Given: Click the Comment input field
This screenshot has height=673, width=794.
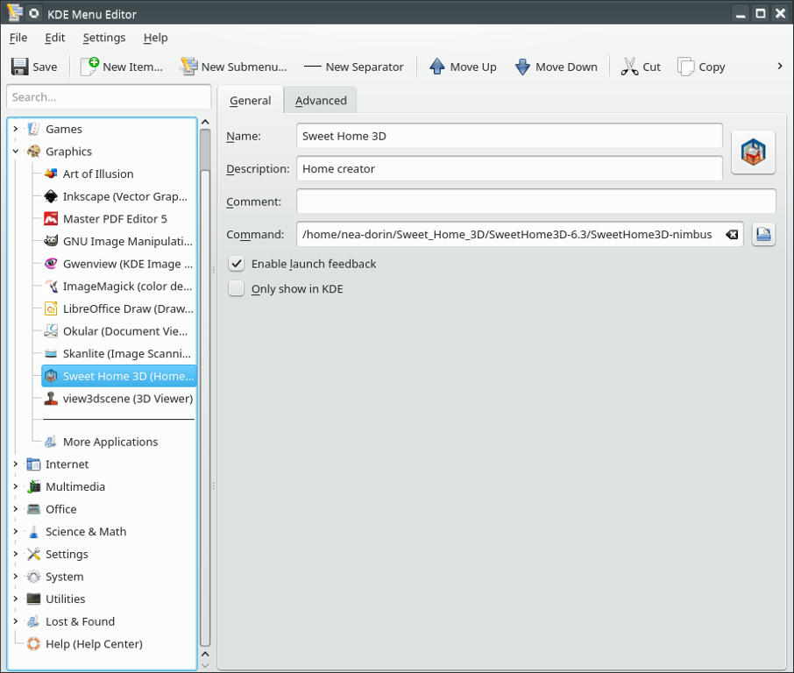Looking at the screenshot, I should (535, 202).
